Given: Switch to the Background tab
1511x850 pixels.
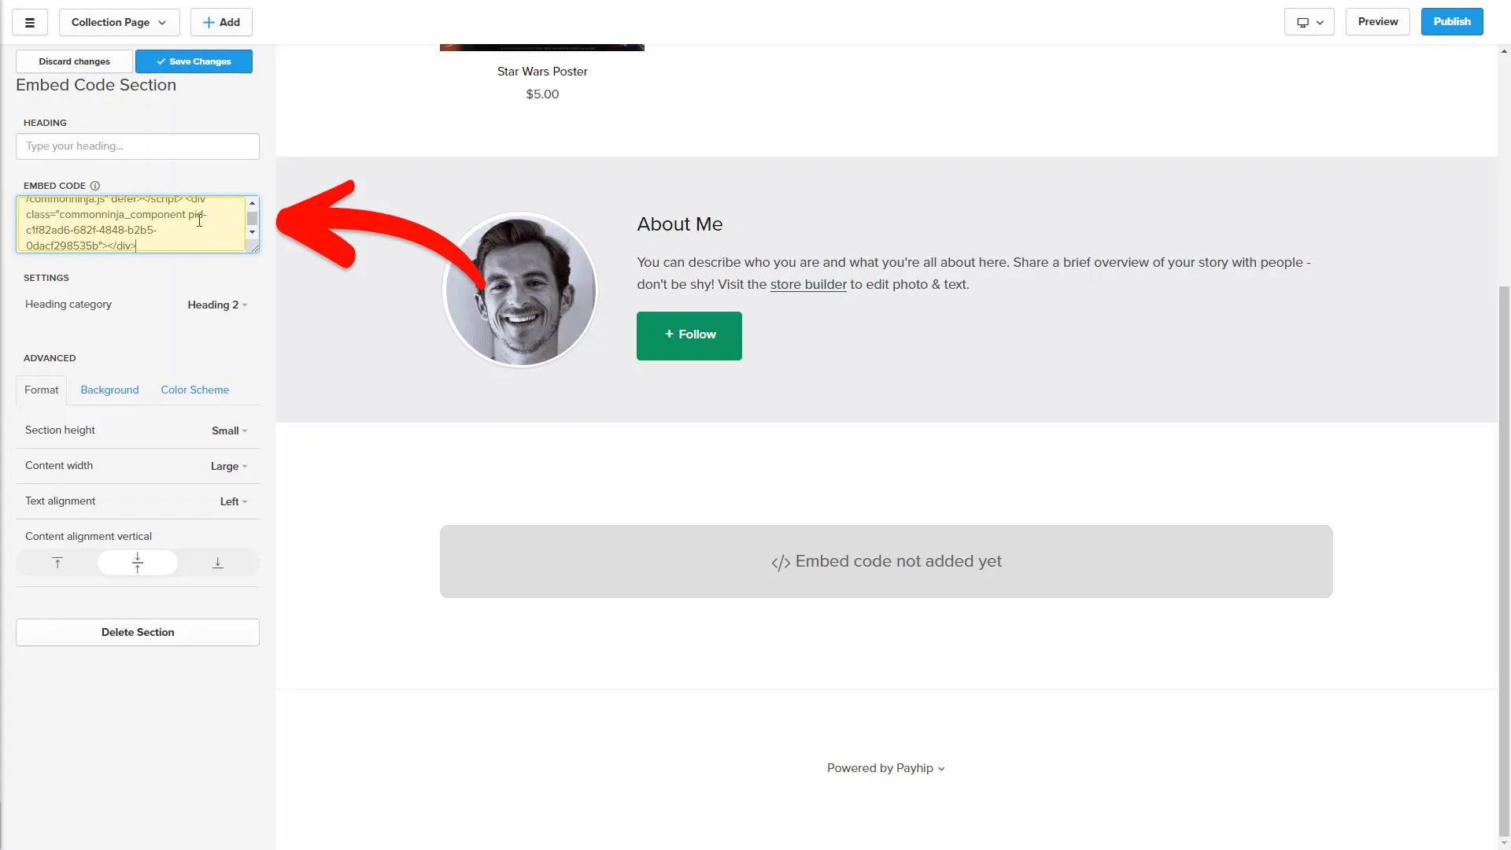Looking at the screenshot, I should click(109, 390).
